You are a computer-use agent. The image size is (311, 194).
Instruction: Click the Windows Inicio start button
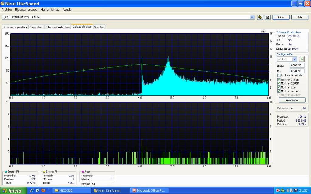[x=12, y=191]
